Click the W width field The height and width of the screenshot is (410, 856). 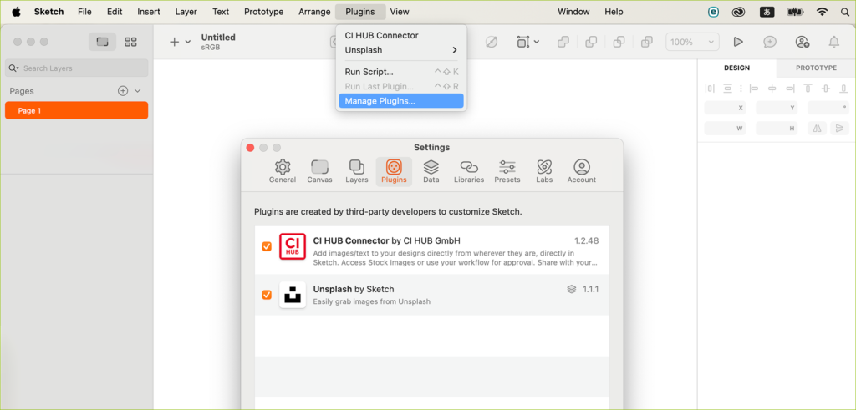tap(725, 129)
